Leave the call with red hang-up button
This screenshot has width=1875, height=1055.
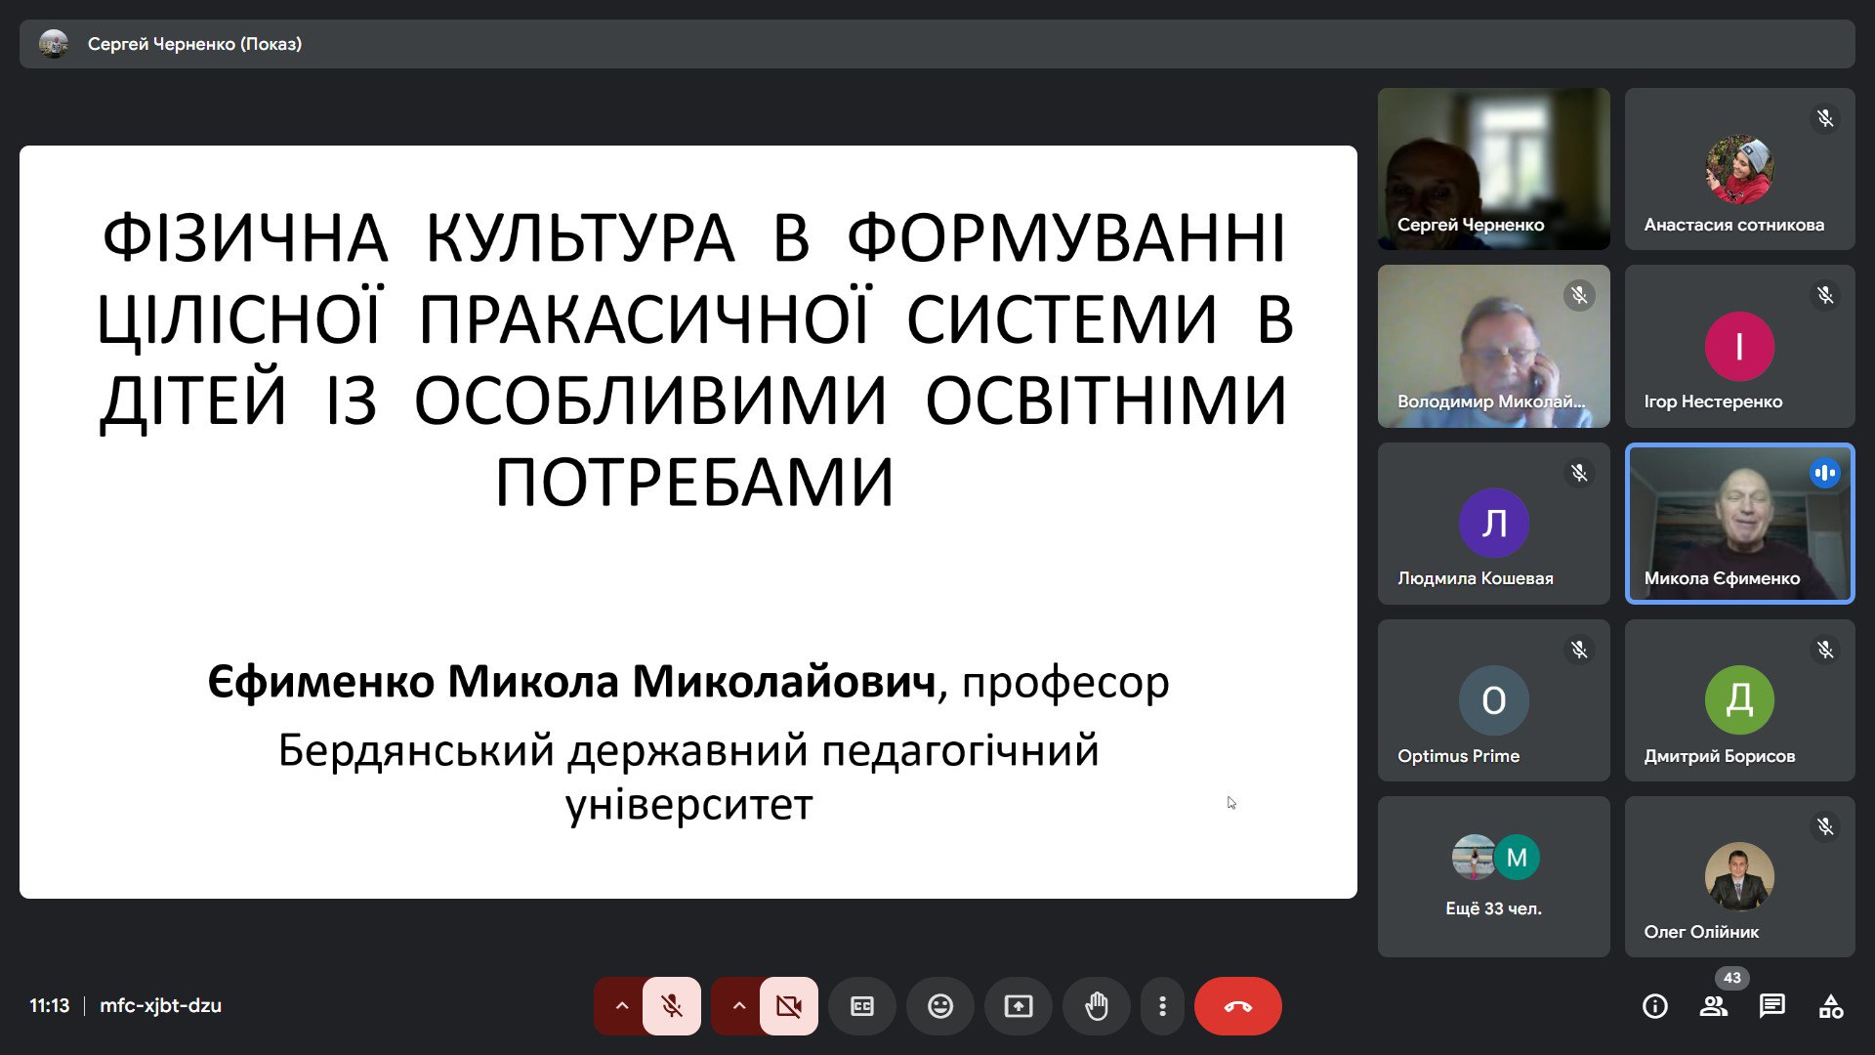1237,1006
